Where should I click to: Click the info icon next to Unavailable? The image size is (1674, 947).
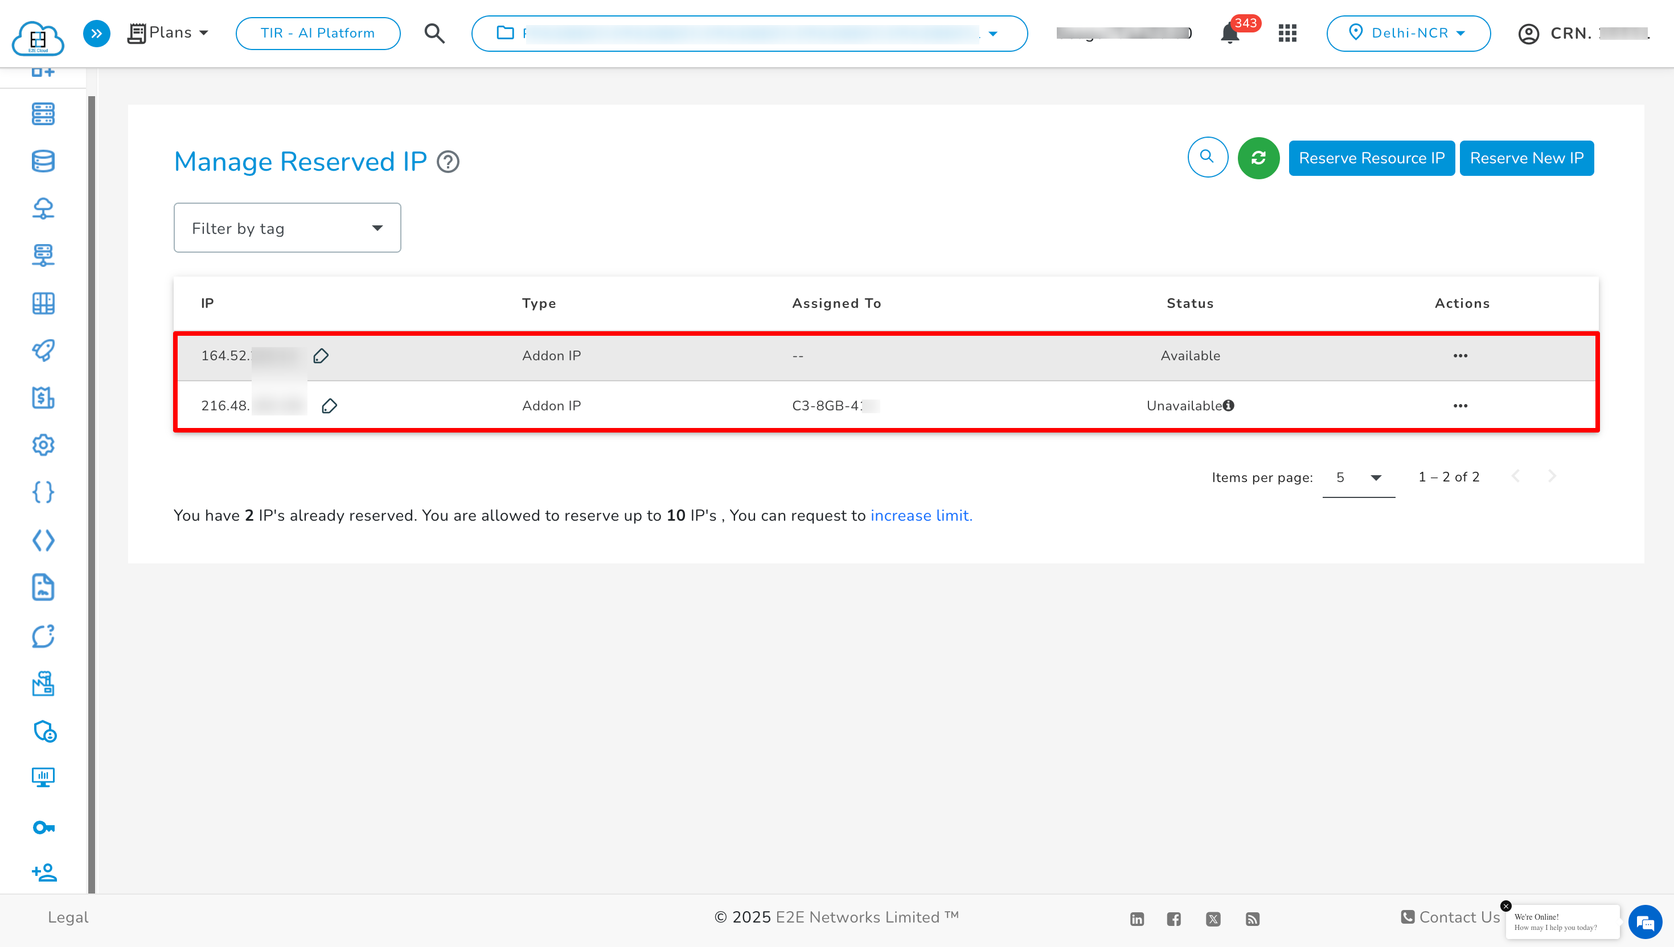(1228, 405)
